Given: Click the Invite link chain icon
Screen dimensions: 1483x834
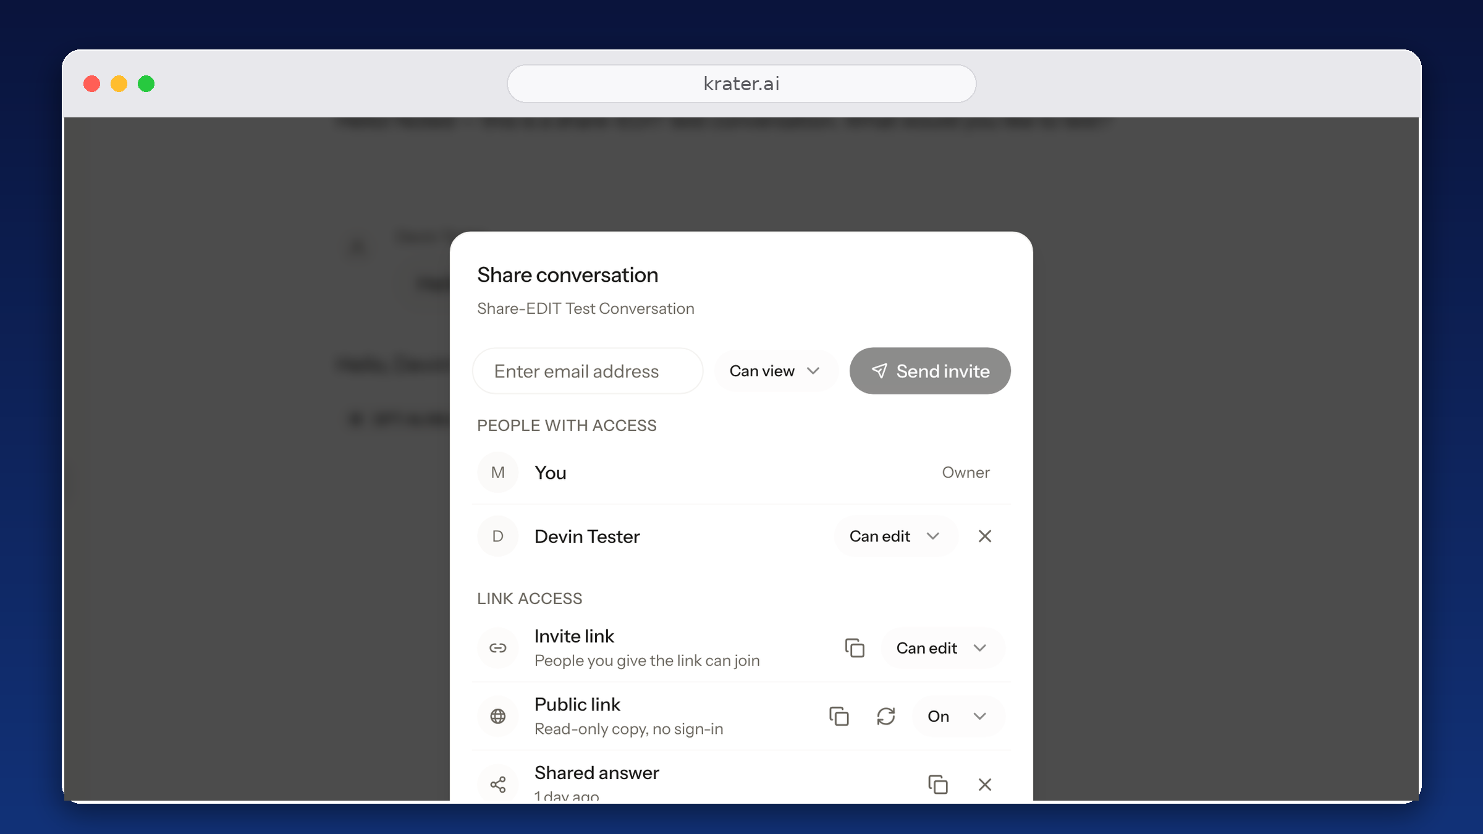Looking at the screenshot, I should coord(498,648).
